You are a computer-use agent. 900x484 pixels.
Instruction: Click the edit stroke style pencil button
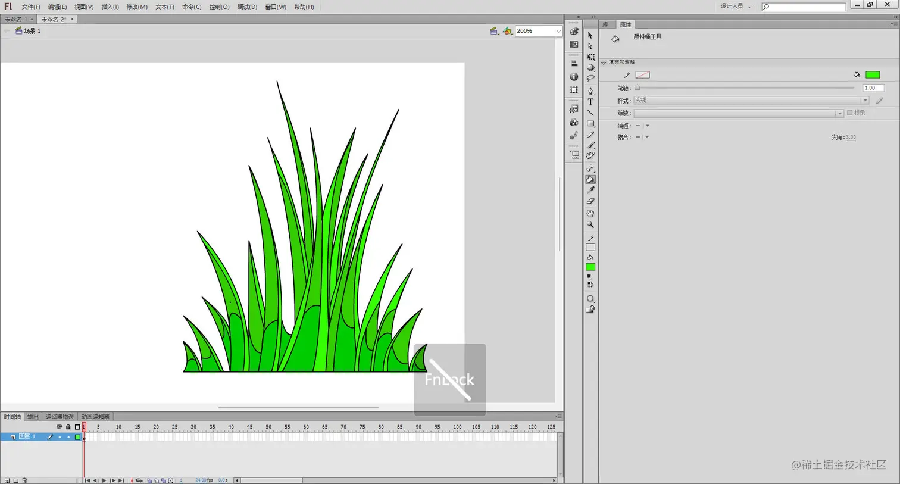pyautogui.click(x=879, y=101)
